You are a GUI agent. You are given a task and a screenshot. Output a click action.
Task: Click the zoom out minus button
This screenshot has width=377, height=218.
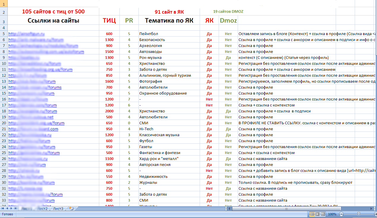tap(341, 214)
